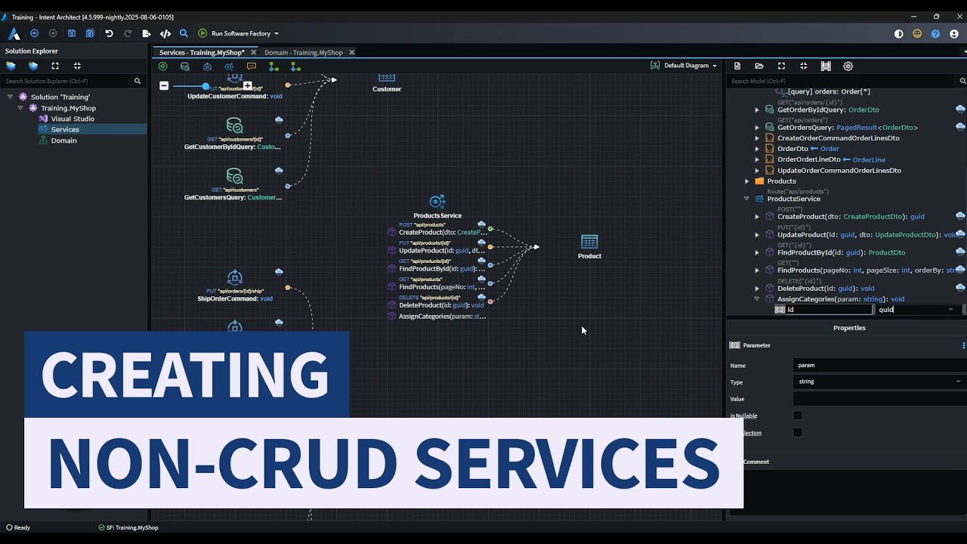
Task: Navigate back using the toolbar arrow
Action: [x=34, y=33]
